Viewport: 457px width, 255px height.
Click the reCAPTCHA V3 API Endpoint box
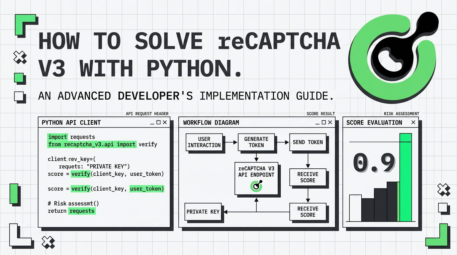[256, 178]
